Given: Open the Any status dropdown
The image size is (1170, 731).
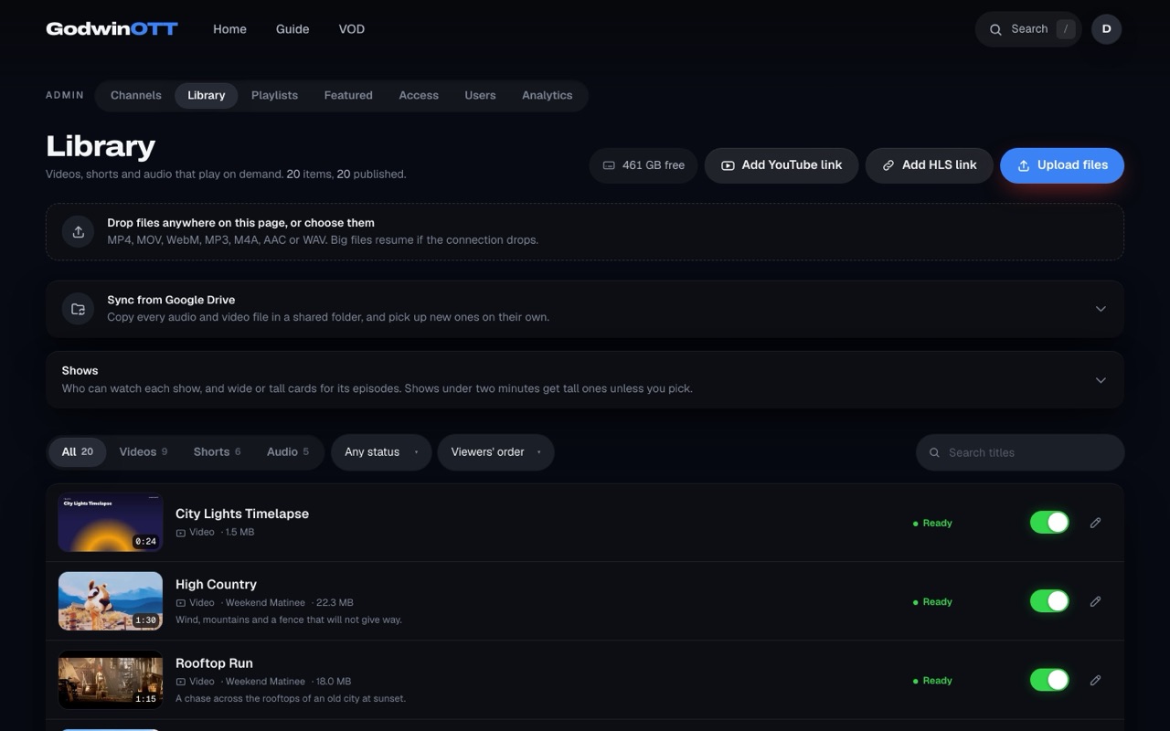Looking at the screenshot, I should coord(381,452).
